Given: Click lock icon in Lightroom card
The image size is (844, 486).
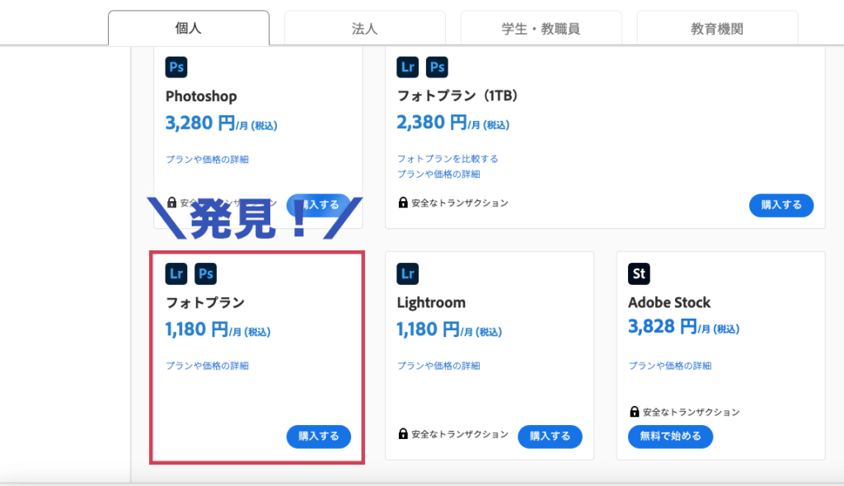Looking at the screenshot, I should tap(402, 433).
